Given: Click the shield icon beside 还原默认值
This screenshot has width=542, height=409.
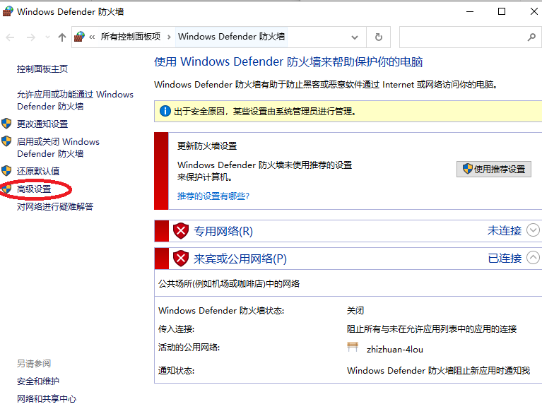Looking at the screenshot, I should (6, 171).
